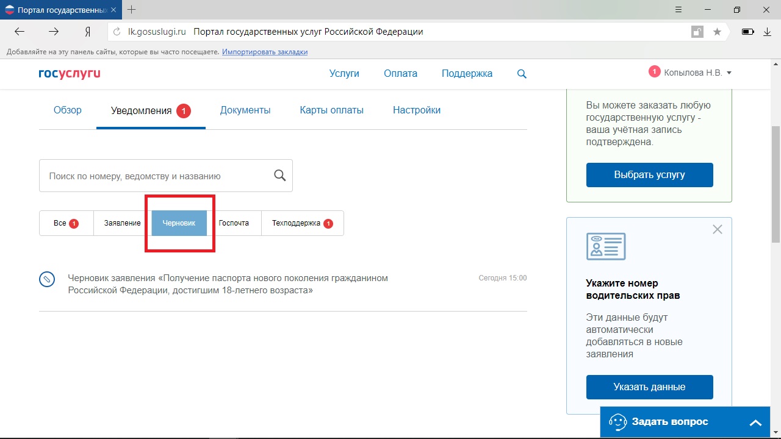Click the Указать данные button
This screenshot has width=781, height=439.
[649, 387]
